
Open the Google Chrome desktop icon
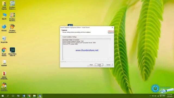point(4,52)
